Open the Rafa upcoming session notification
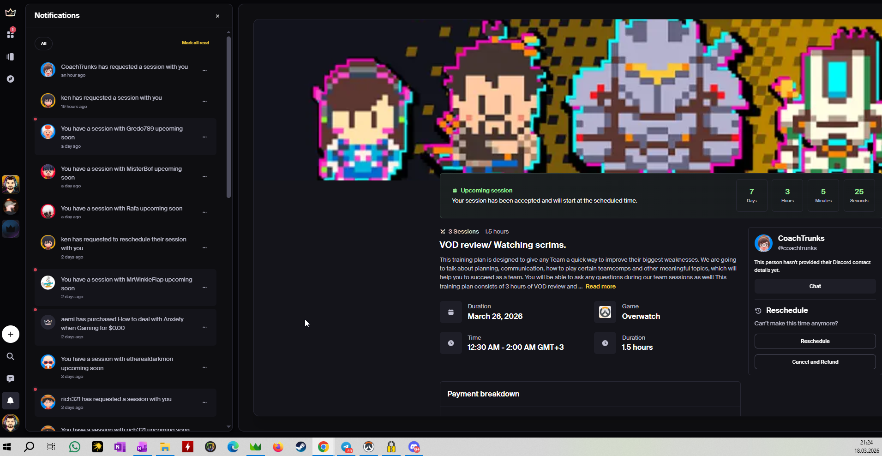This screenshot has width=882, height=456. coord(126,212)
